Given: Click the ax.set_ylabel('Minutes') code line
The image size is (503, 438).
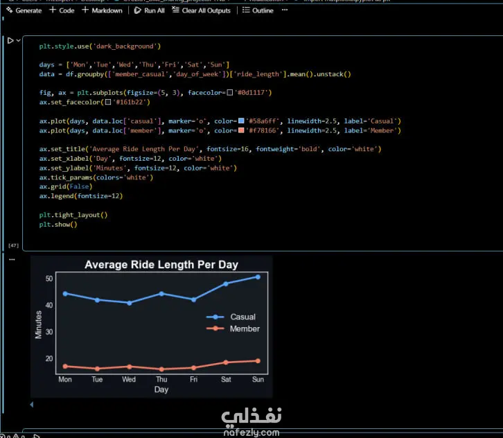Looking at the screenshot, I should coord(138,168).
